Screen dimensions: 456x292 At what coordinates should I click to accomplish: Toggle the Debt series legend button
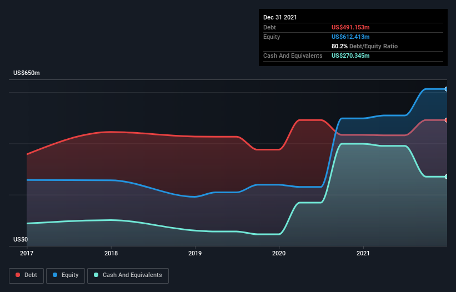27,275
